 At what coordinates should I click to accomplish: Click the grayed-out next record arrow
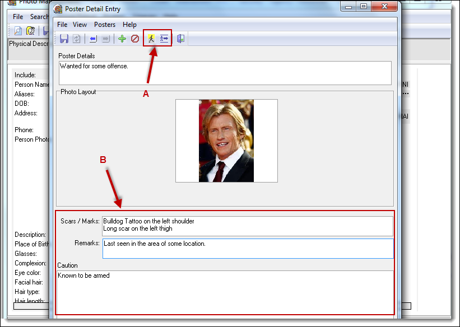[x=106, y=39]
